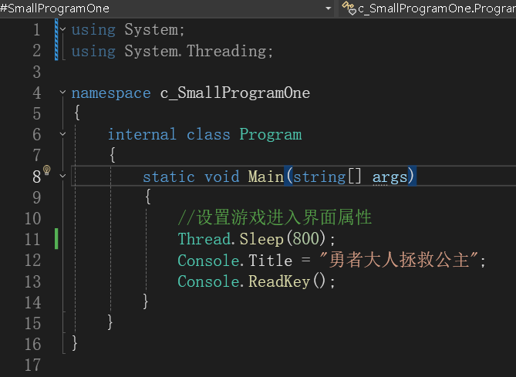516x377 pixels.
Task: Click the void keyword on line 8
Action: click(x=222, y=177)
